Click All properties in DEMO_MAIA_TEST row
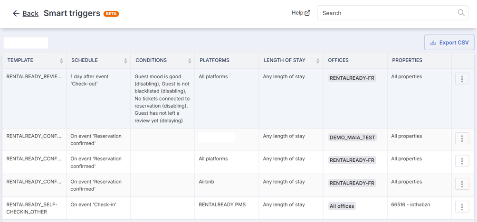The width and height of the screenshot is (477, 222). pos(406,136)
